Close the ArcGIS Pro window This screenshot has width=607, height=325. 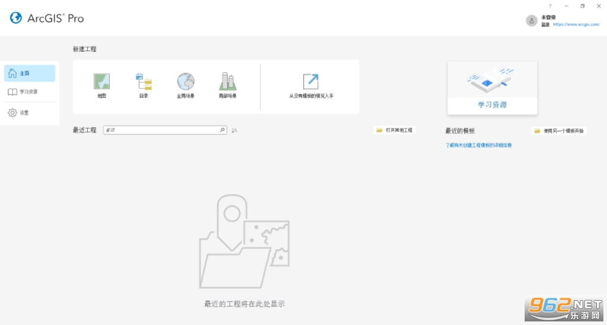[x=599, y=6]
